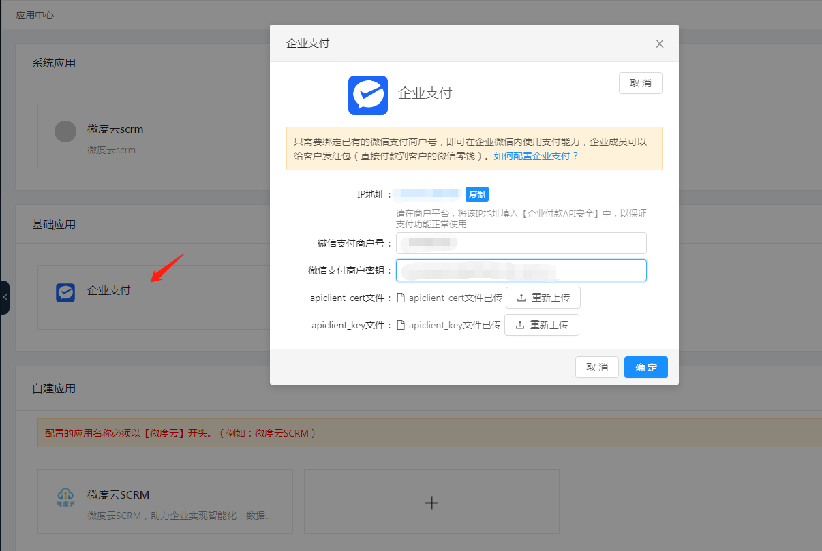This screenshot has width=822, height=551.
Task: Open the 微度云scrm system application card
Action: point(153,136)
